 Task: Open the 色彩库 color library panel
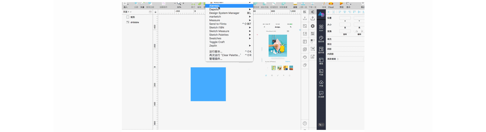pyautogui.click(x=321, y=39)
